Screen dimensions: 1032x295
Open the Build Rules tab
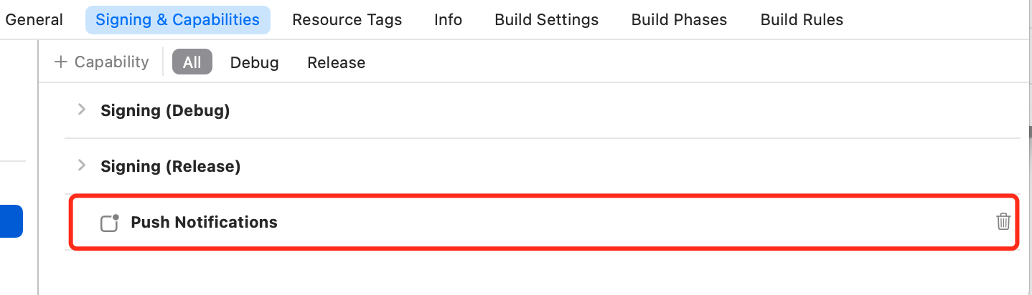pyautogui.click(x=802, y=20)
